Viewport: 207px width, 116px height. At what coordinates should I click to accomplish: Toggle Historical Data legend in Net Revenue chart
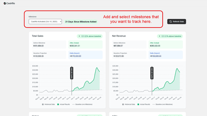click(128, 104)
